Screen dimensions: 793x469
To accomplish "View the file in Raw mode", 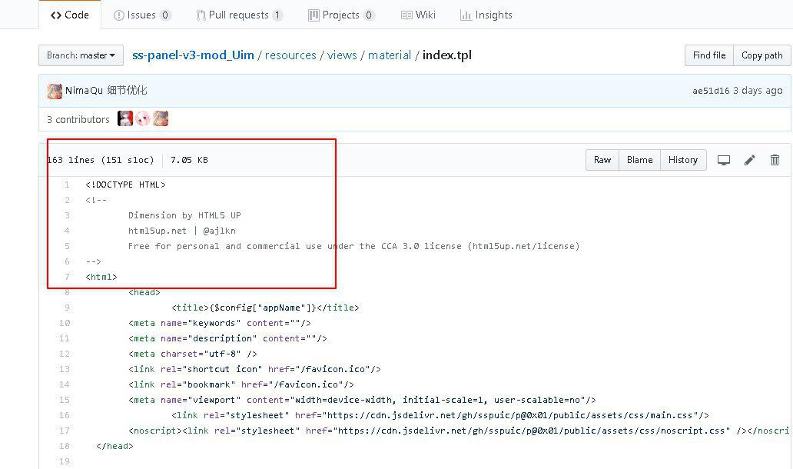I will point(602,160).
